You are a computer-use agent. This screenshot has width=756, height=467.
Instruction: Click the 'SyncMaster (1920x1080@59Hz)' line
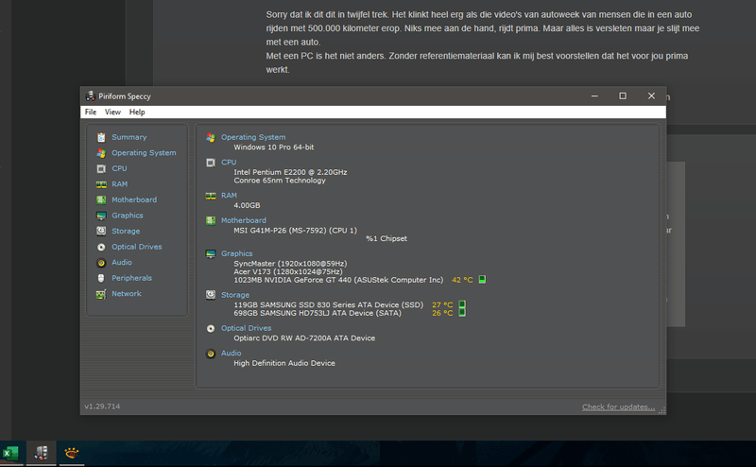coord(290,264)
